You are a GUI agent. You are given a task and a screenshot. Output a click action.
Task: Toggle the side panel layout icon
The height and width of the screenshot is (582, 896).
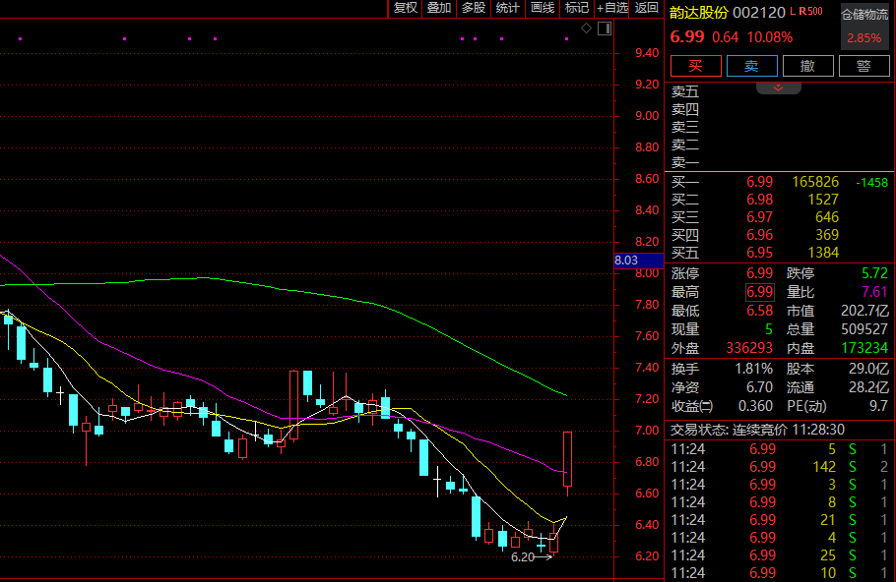(x=605, y=29)
